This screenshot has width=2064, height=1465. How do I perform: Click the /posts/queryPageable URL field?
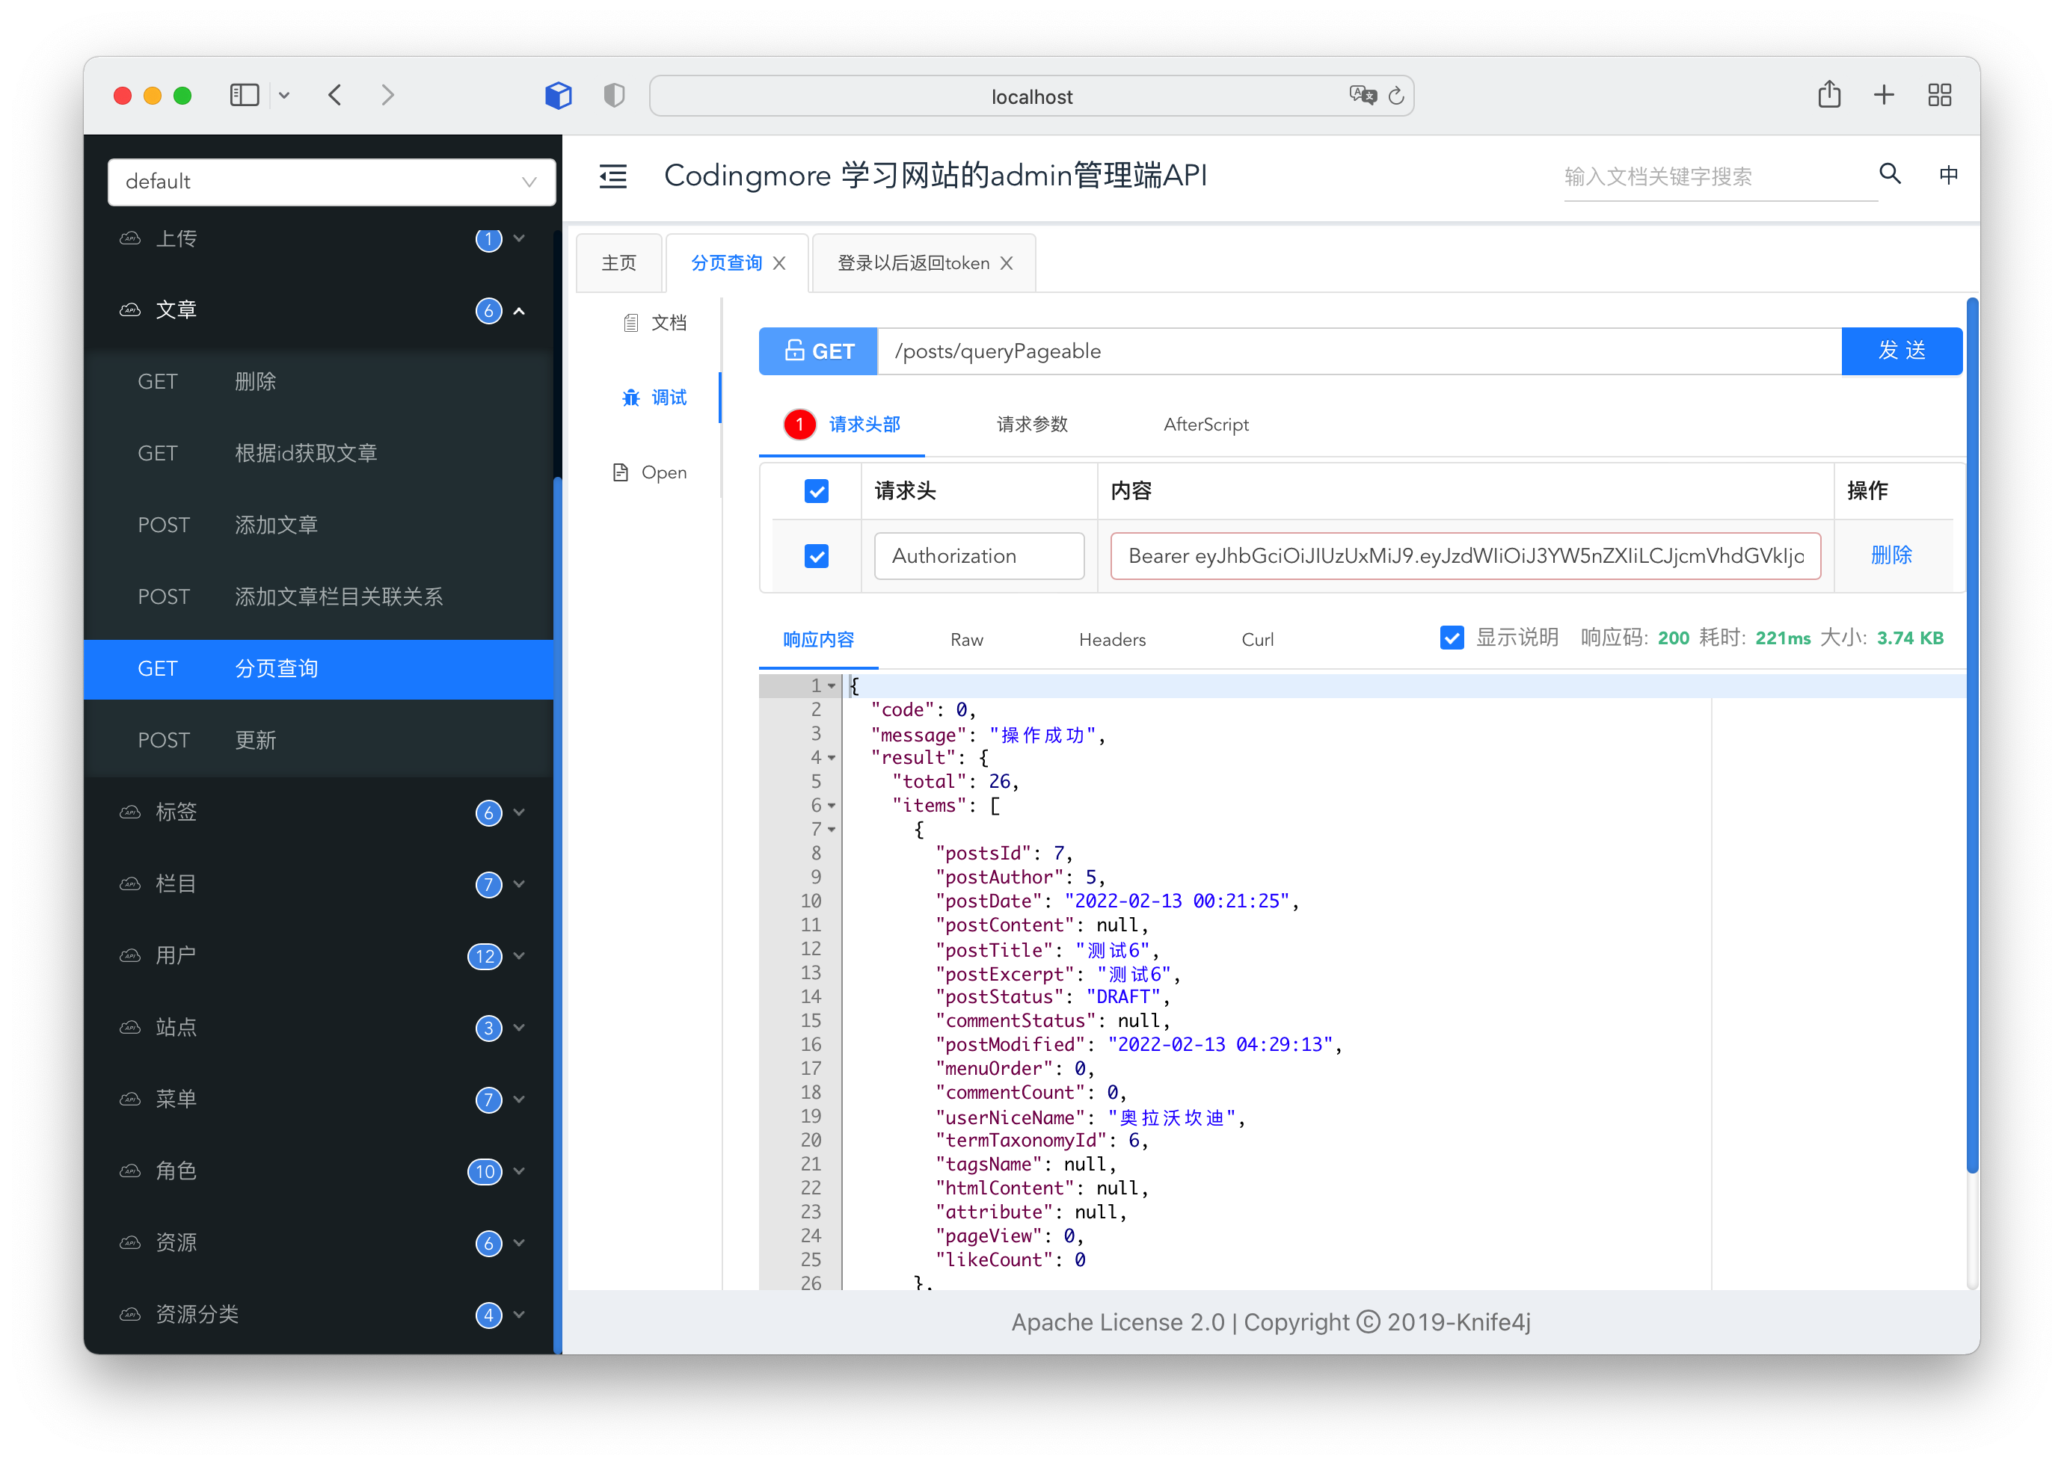(1358, 351)
